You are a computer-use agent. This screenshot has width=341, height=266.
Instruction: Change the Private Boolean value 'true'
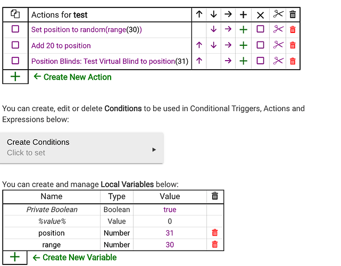click(x=170, y=210)
